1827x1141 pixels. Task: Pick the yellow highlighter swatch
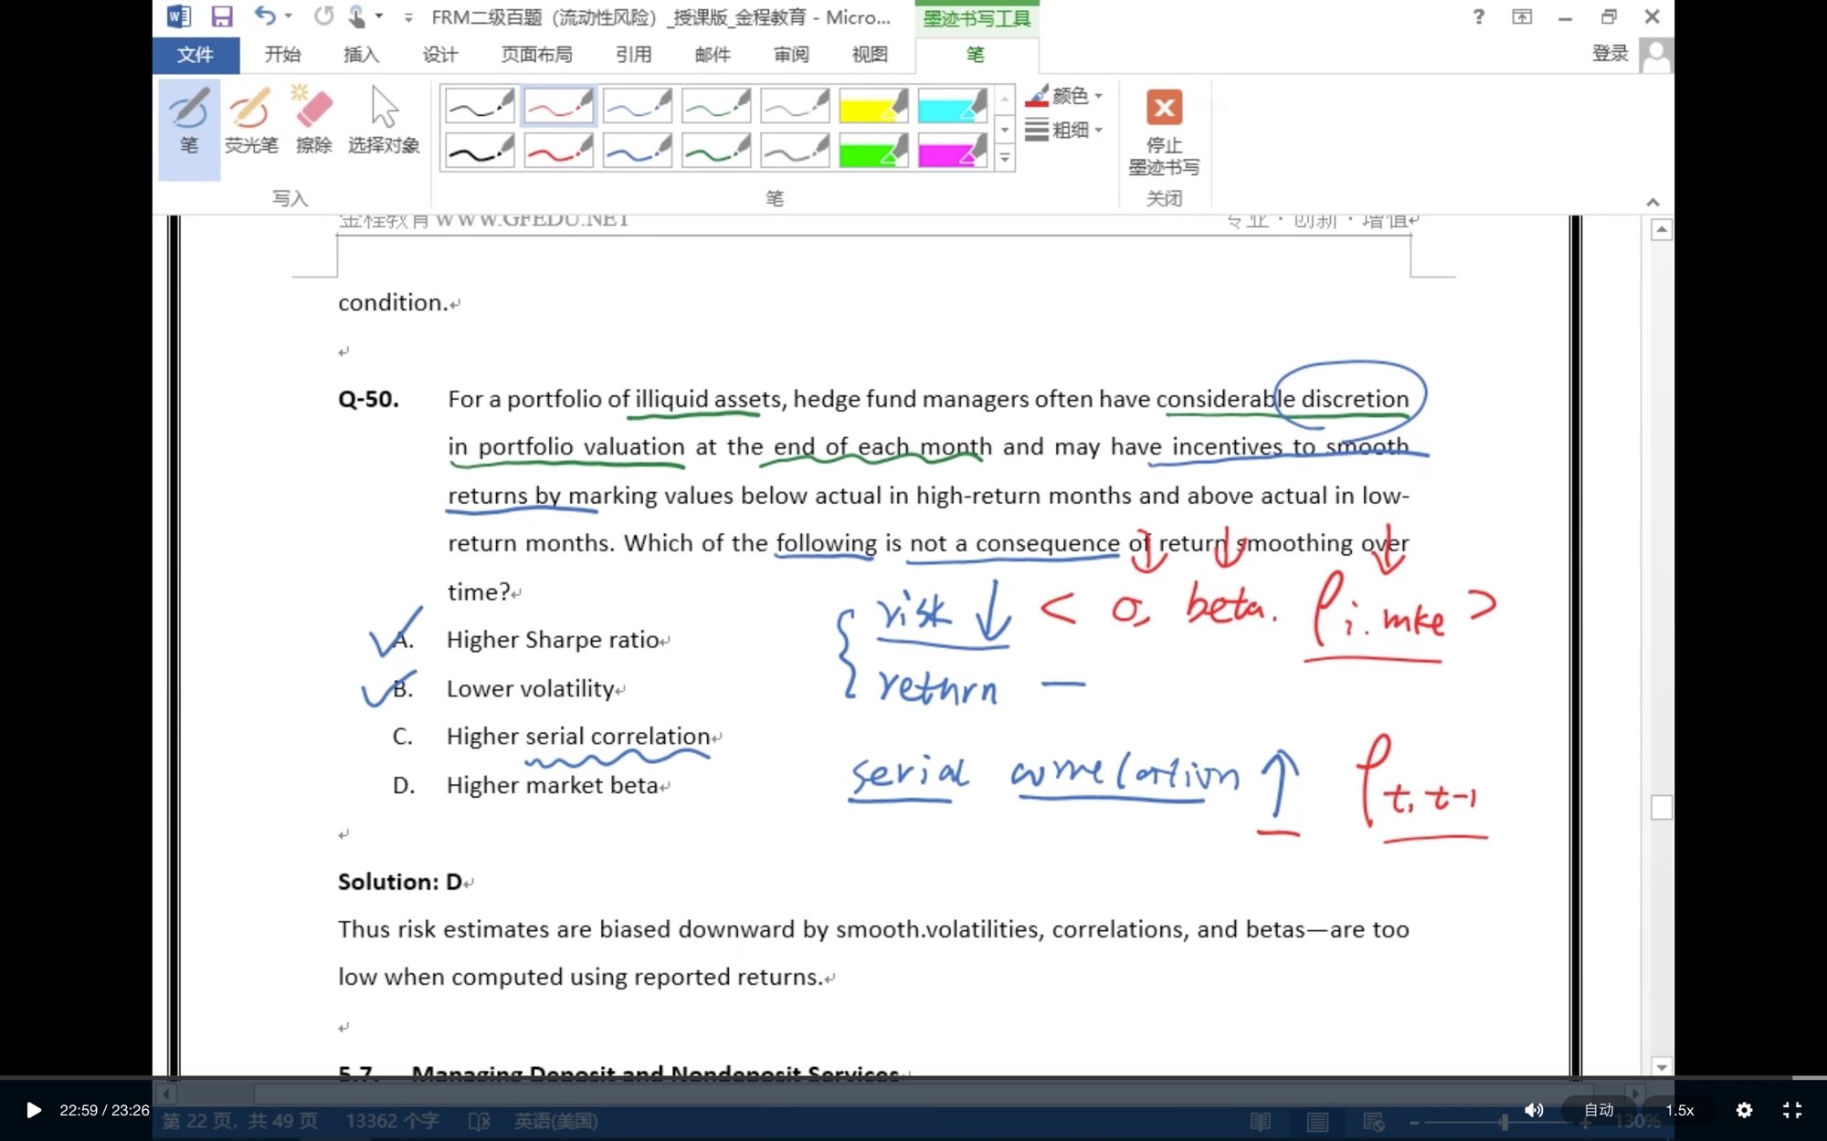click(x=872, y=107)
